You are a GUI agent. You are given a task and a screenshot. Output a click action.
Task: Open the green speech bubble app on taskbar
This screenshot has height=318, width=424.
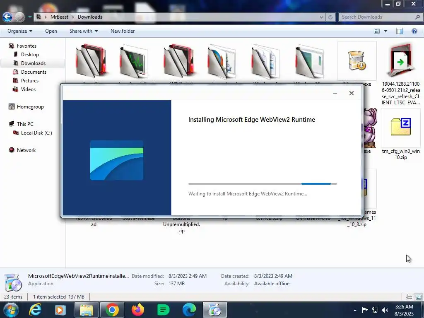coord(163,310)
